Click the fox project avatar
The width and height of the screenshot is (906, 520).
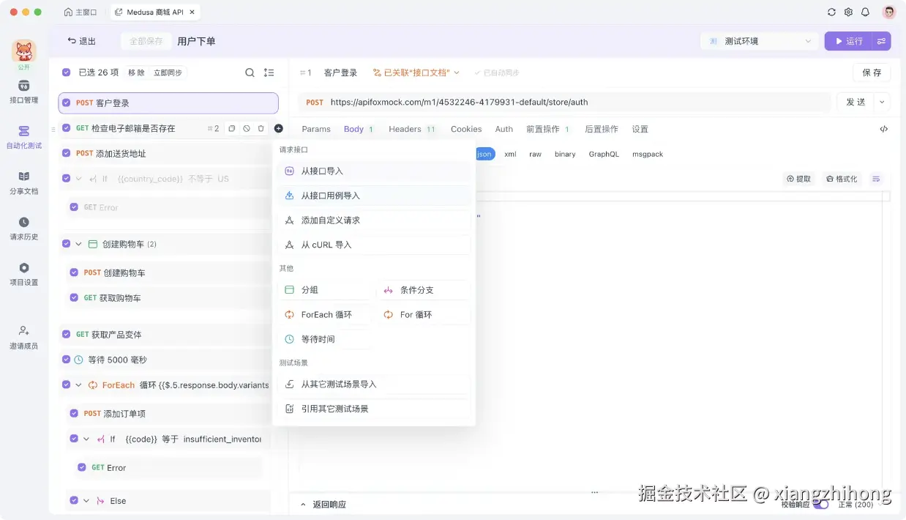(x=23, y=51)
